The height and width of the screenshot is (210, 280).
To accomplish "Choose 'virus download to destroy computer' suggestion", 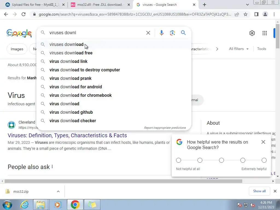I will tap(114, 70).
